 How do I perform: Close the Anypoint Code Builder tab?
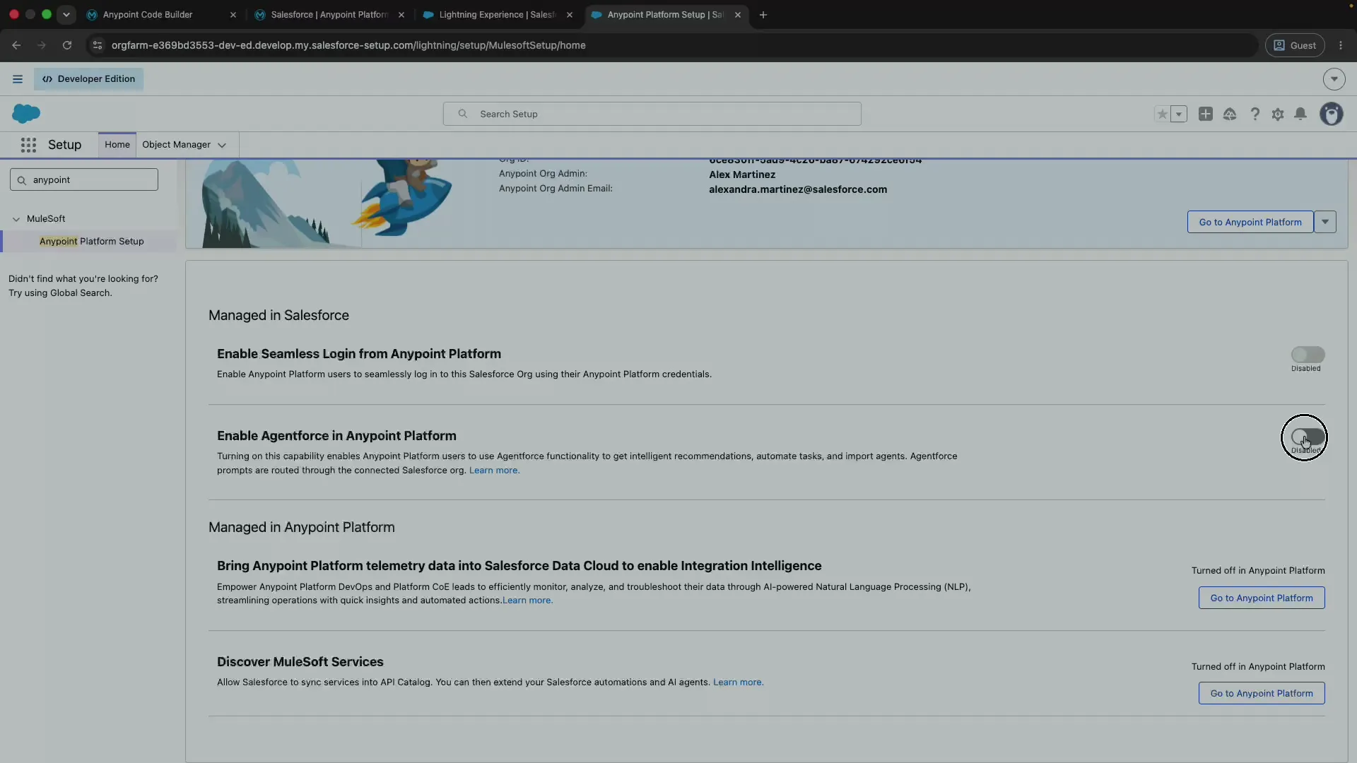coord(233,15)
